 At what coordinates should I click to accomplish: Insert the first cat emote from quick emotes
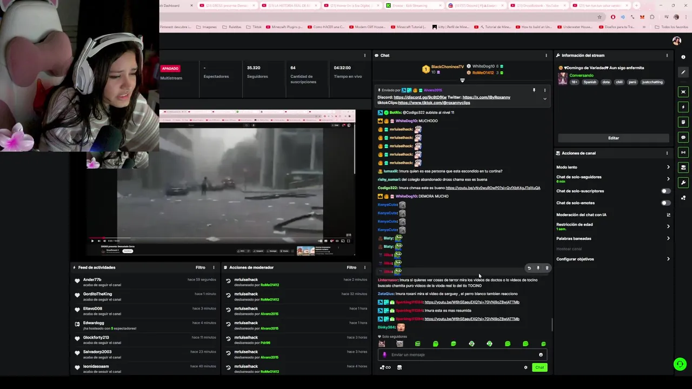click(x=382, y=344)
